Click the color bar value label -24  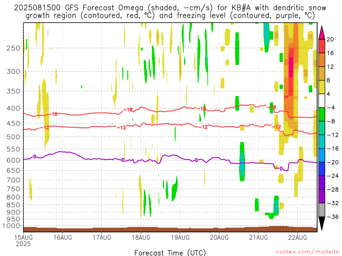point(333,176)
